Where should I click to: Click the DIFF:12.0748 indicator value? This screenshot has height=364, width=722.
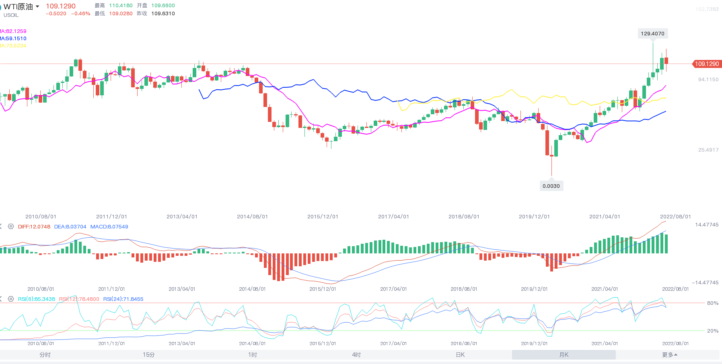[34, 226]
